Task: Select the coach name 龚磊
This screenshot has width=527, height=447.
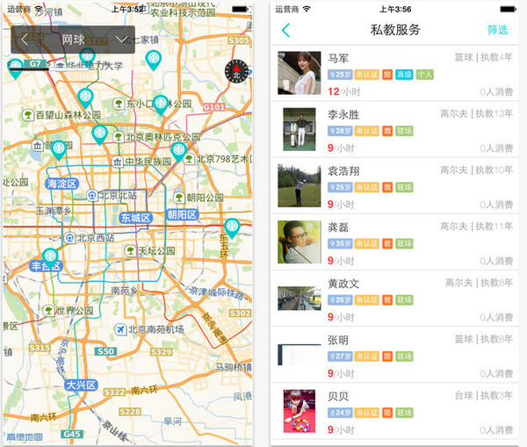Action: pyautogui.click(x=338, y=227)
